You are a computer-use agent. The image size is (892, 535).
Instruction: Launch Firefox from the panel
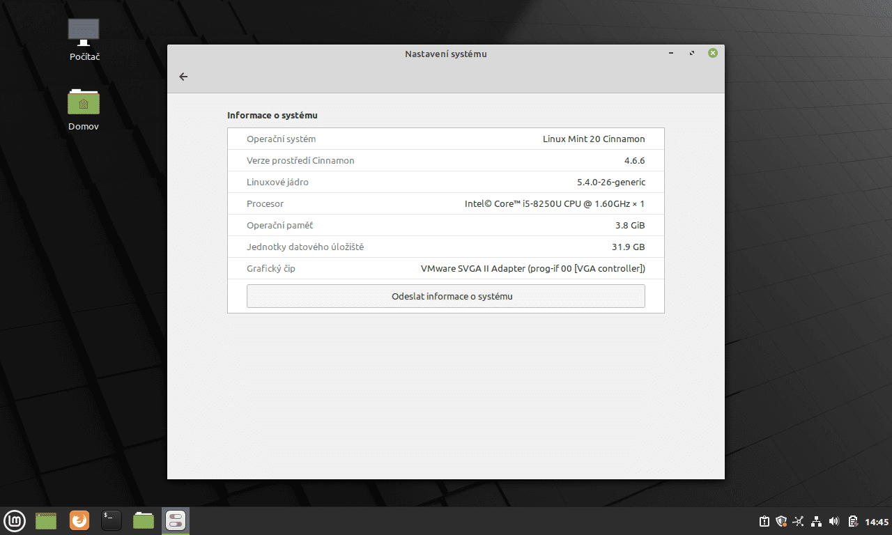79,520
